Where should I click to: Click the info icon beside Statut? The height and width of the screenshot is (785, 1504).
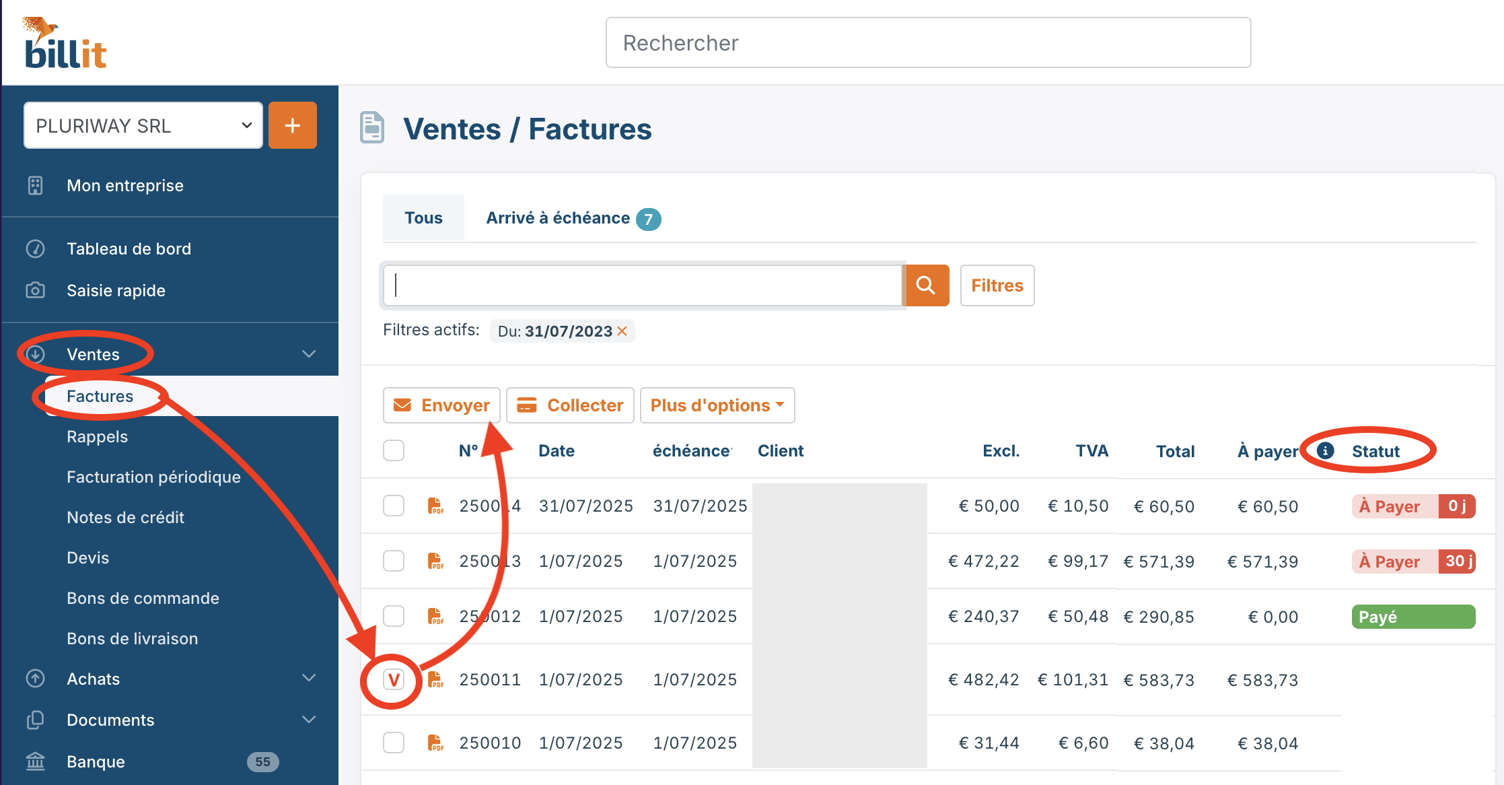pos(1325,450)
